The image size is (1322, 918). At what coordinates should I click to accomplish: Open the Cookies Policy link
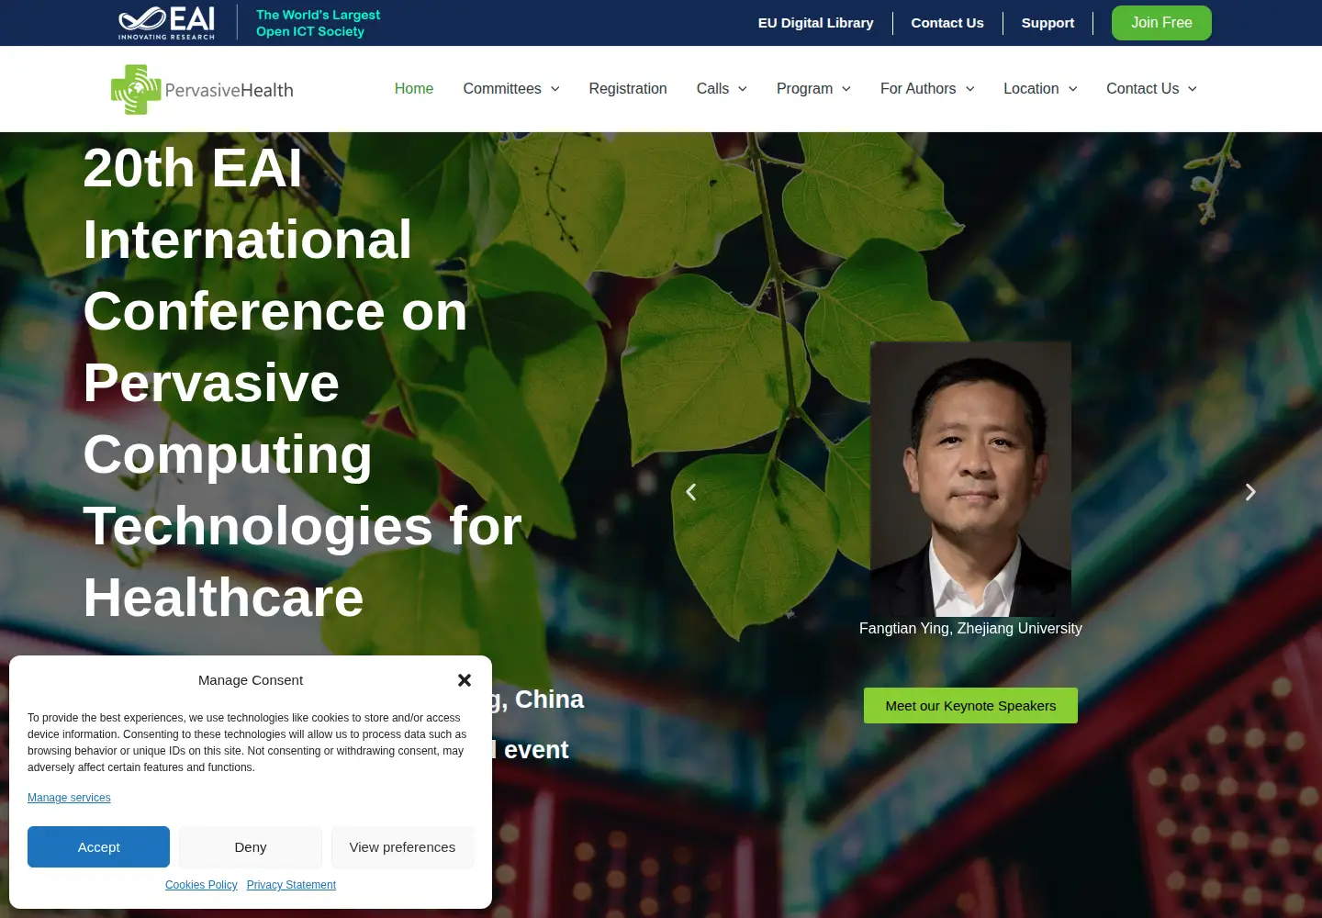(x=201, y=885)
